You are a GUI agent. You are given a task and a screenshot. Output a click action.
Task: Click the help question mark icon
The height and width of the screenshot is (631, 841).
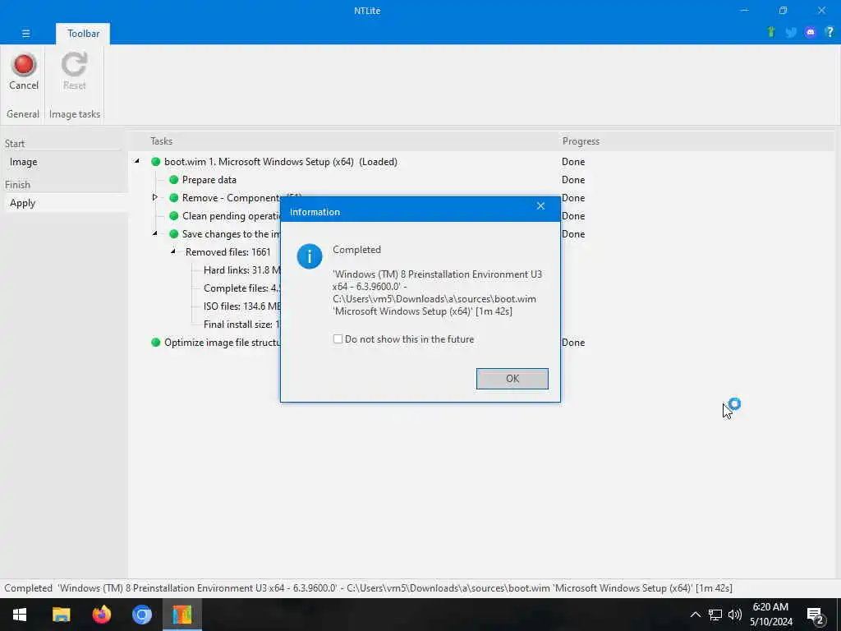tap(830, 32)
